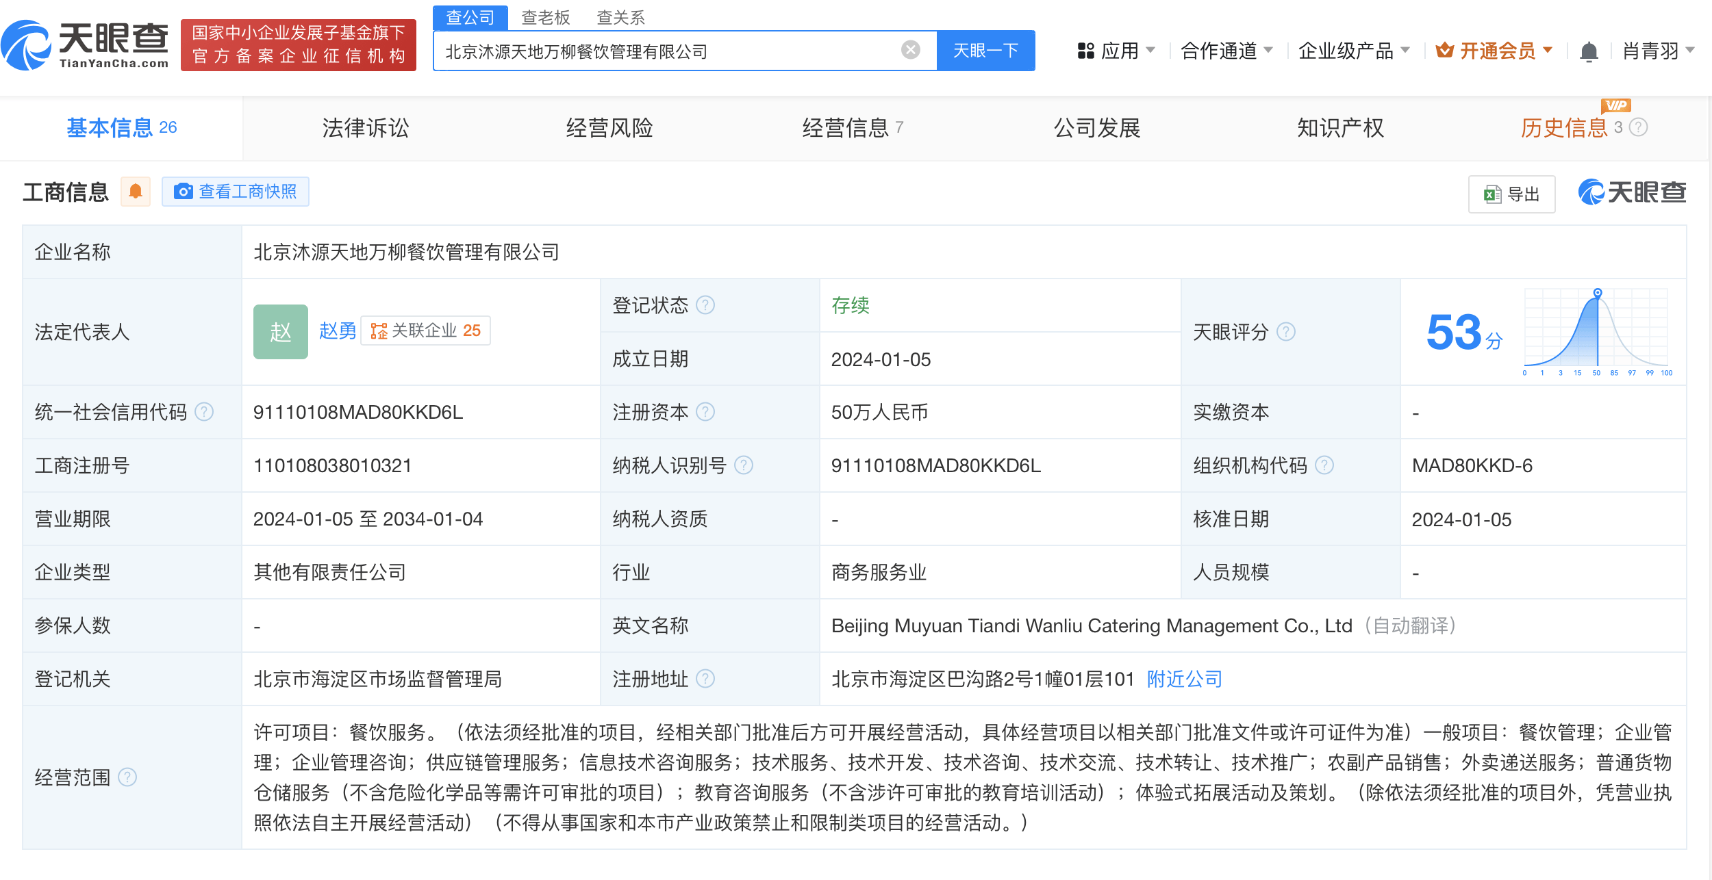Viewport: 1712px width, 880px height.
Task: Click the business term 2024-01-05 至 2034-01-04
Action: point(368,519)
